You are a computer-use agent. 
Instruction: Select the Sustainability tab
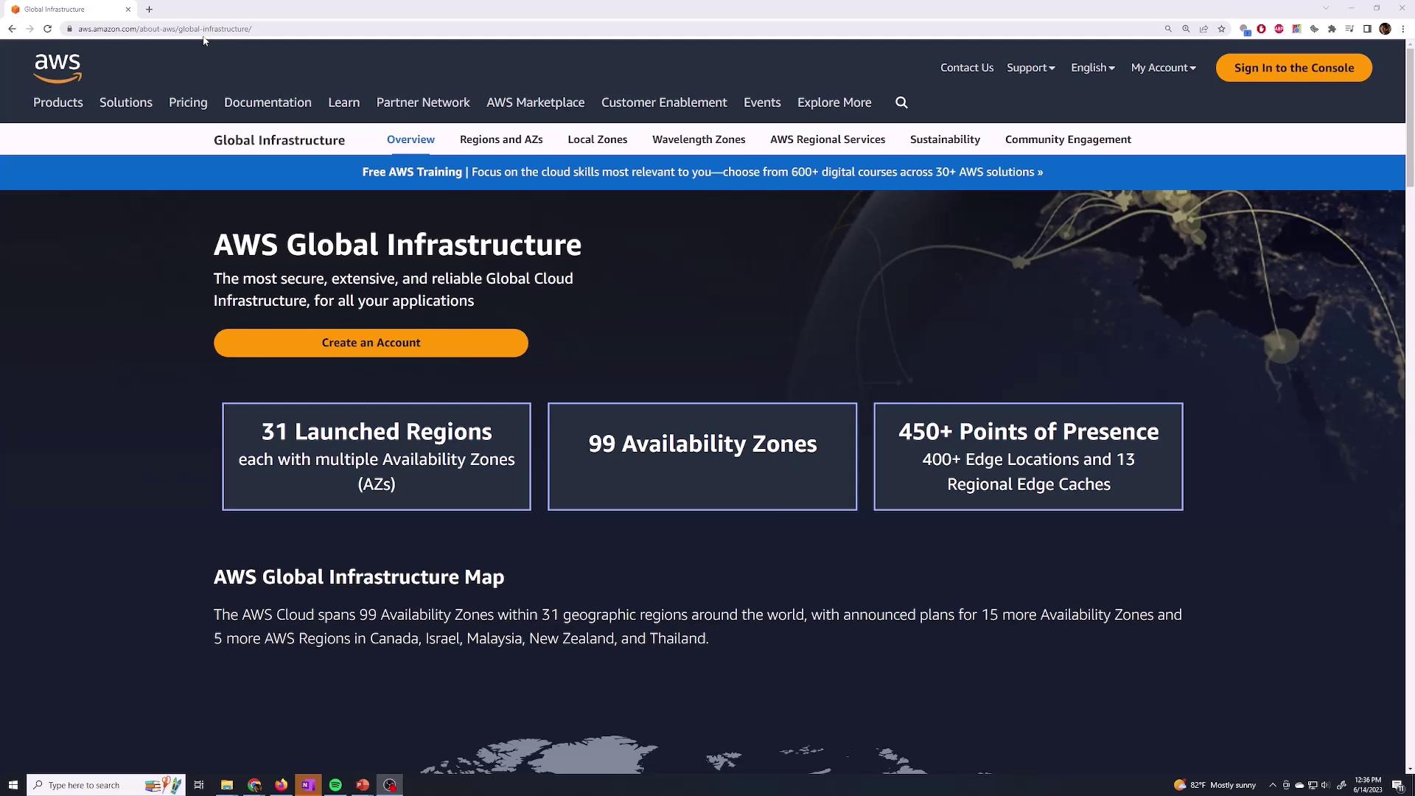click(x=945, y=139)
